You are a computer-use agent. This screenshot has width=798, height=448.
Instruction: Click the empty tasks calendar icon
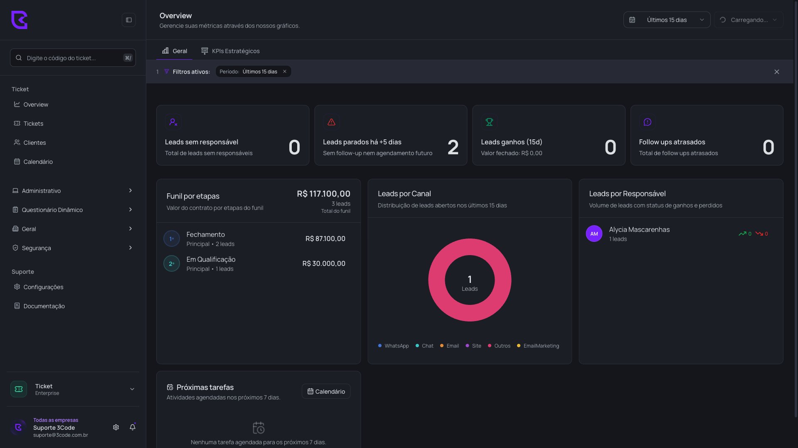259,428
